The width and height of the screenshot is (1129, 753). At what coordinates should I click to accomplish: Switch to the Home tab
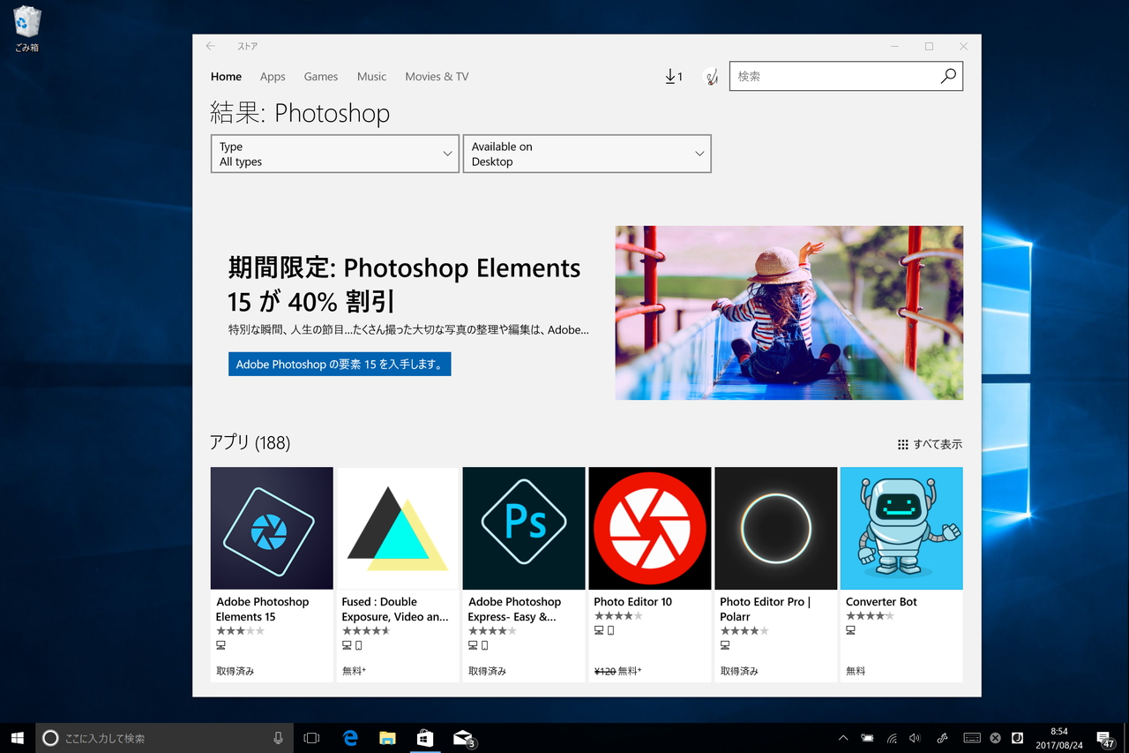[x=226, y=77]
